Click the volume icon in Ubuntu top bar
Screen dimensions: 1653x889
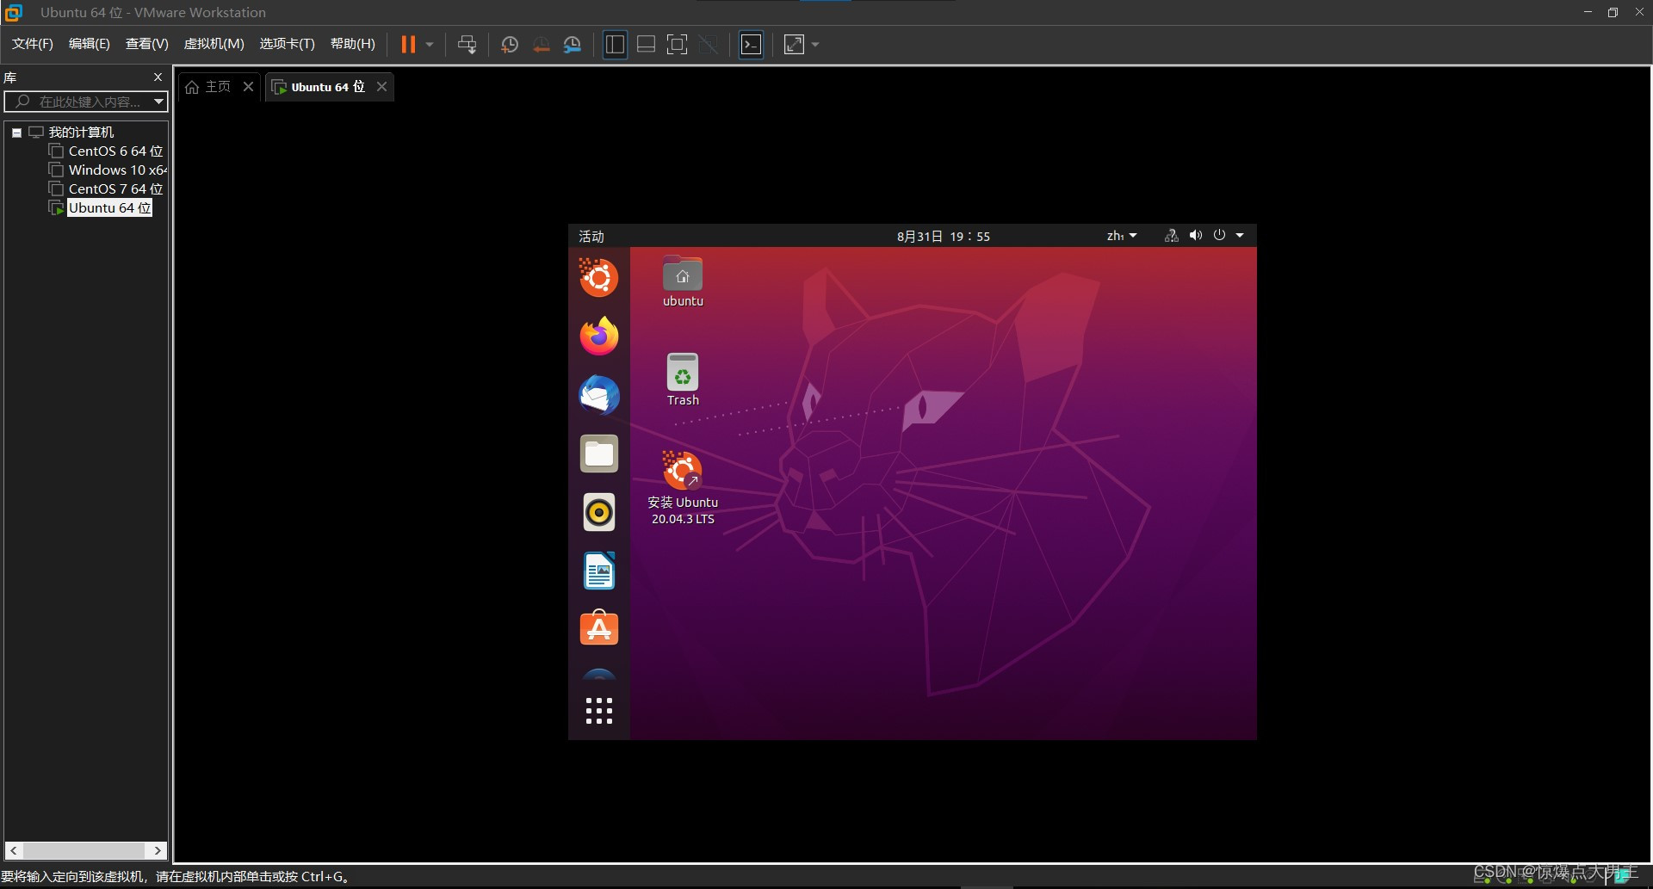pyautogui.click(x=1195, y=236)
